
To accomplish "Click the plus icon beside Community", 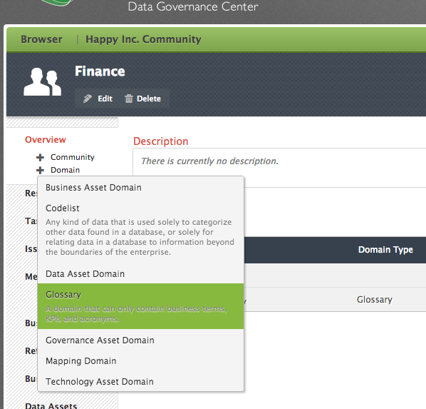I will [x=40, y=158].
